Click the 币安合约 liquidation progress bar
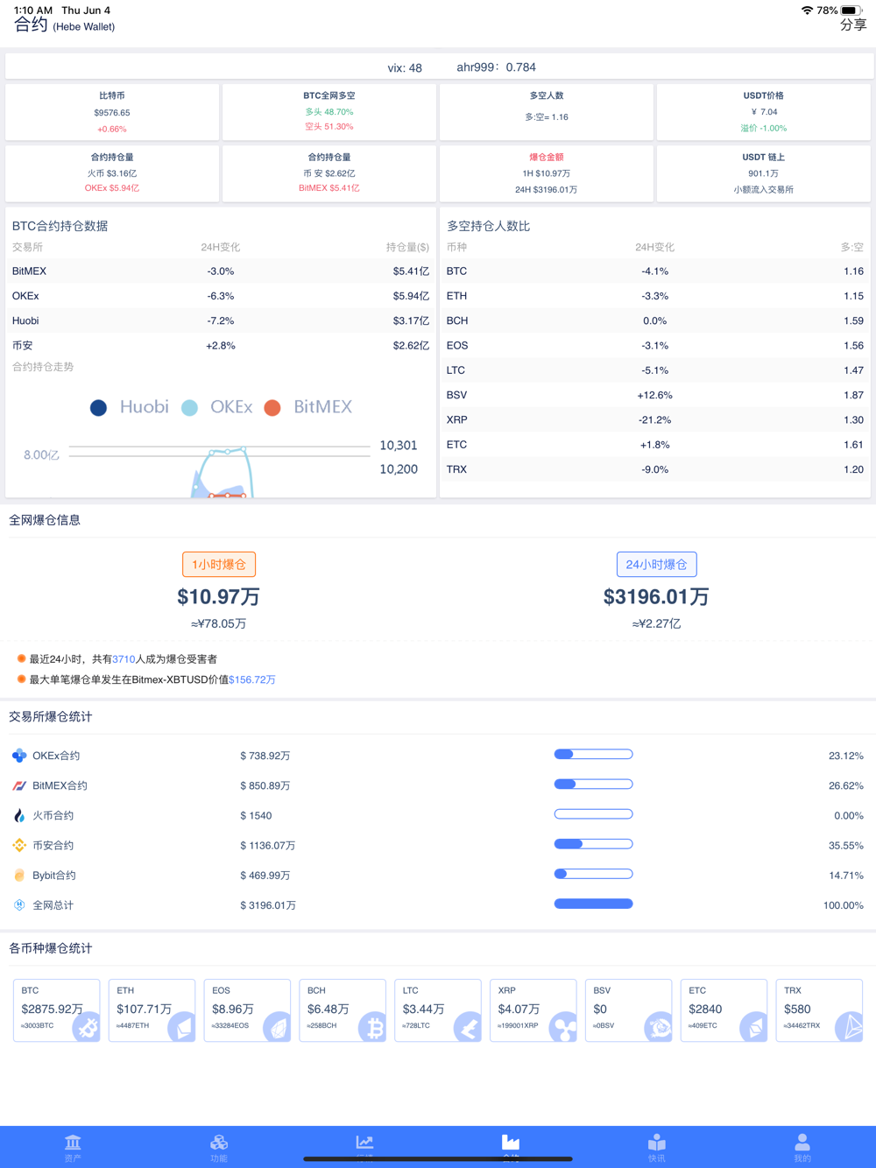This screenshot has height=1168, width=876. click(x=594, y=844)
